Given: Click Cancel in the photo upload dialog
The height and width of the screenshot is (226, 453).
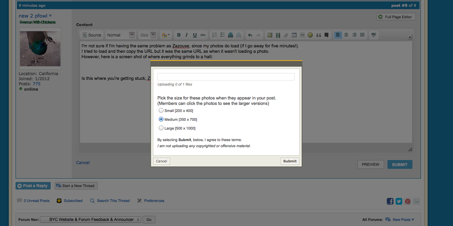Looking at the screenshot, I should pyautogui.click(x=161, y=161).
